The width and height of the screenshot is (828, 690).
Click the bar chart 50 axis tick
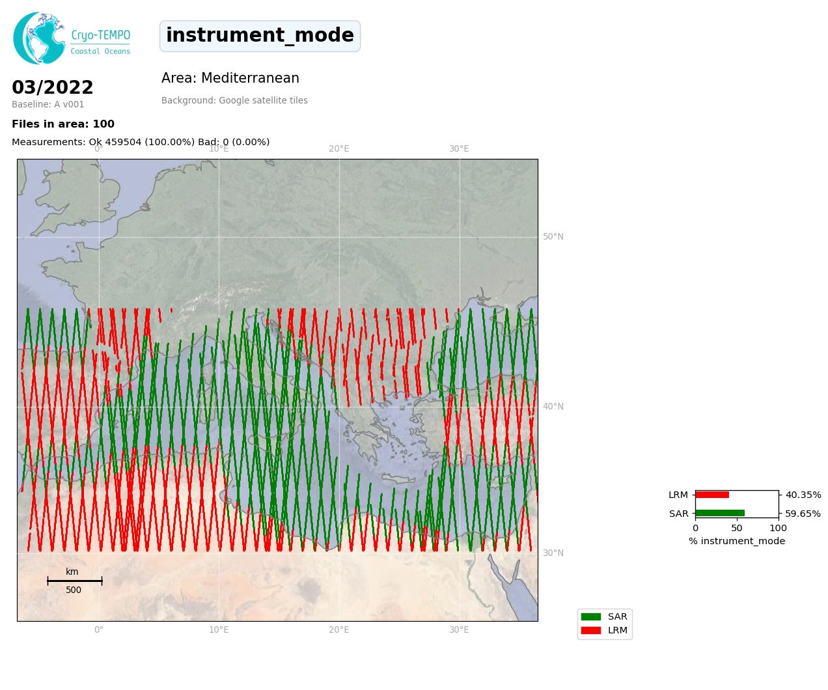point(737,528)
